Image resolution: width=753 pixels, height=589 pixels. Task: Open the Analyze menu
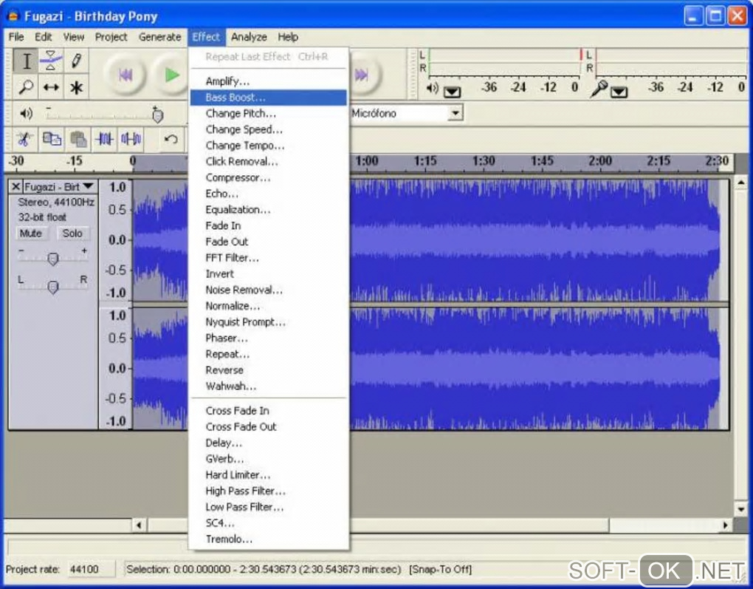(249, 37)
